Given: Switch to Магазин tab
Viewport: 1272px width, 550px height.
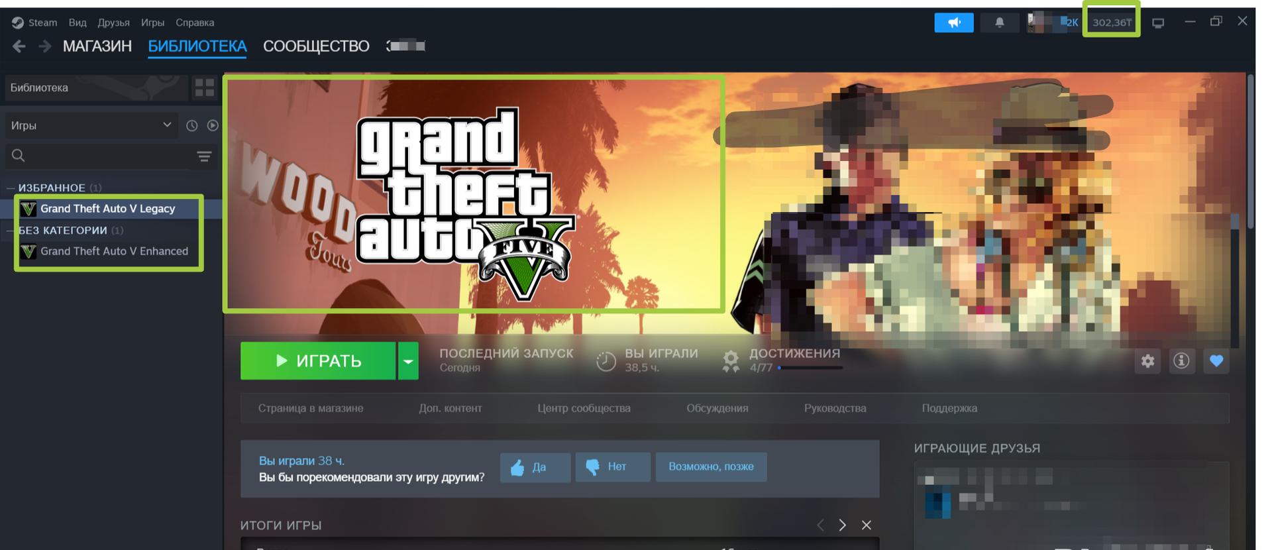Looking at the screenshot, I should coord(97,46).
